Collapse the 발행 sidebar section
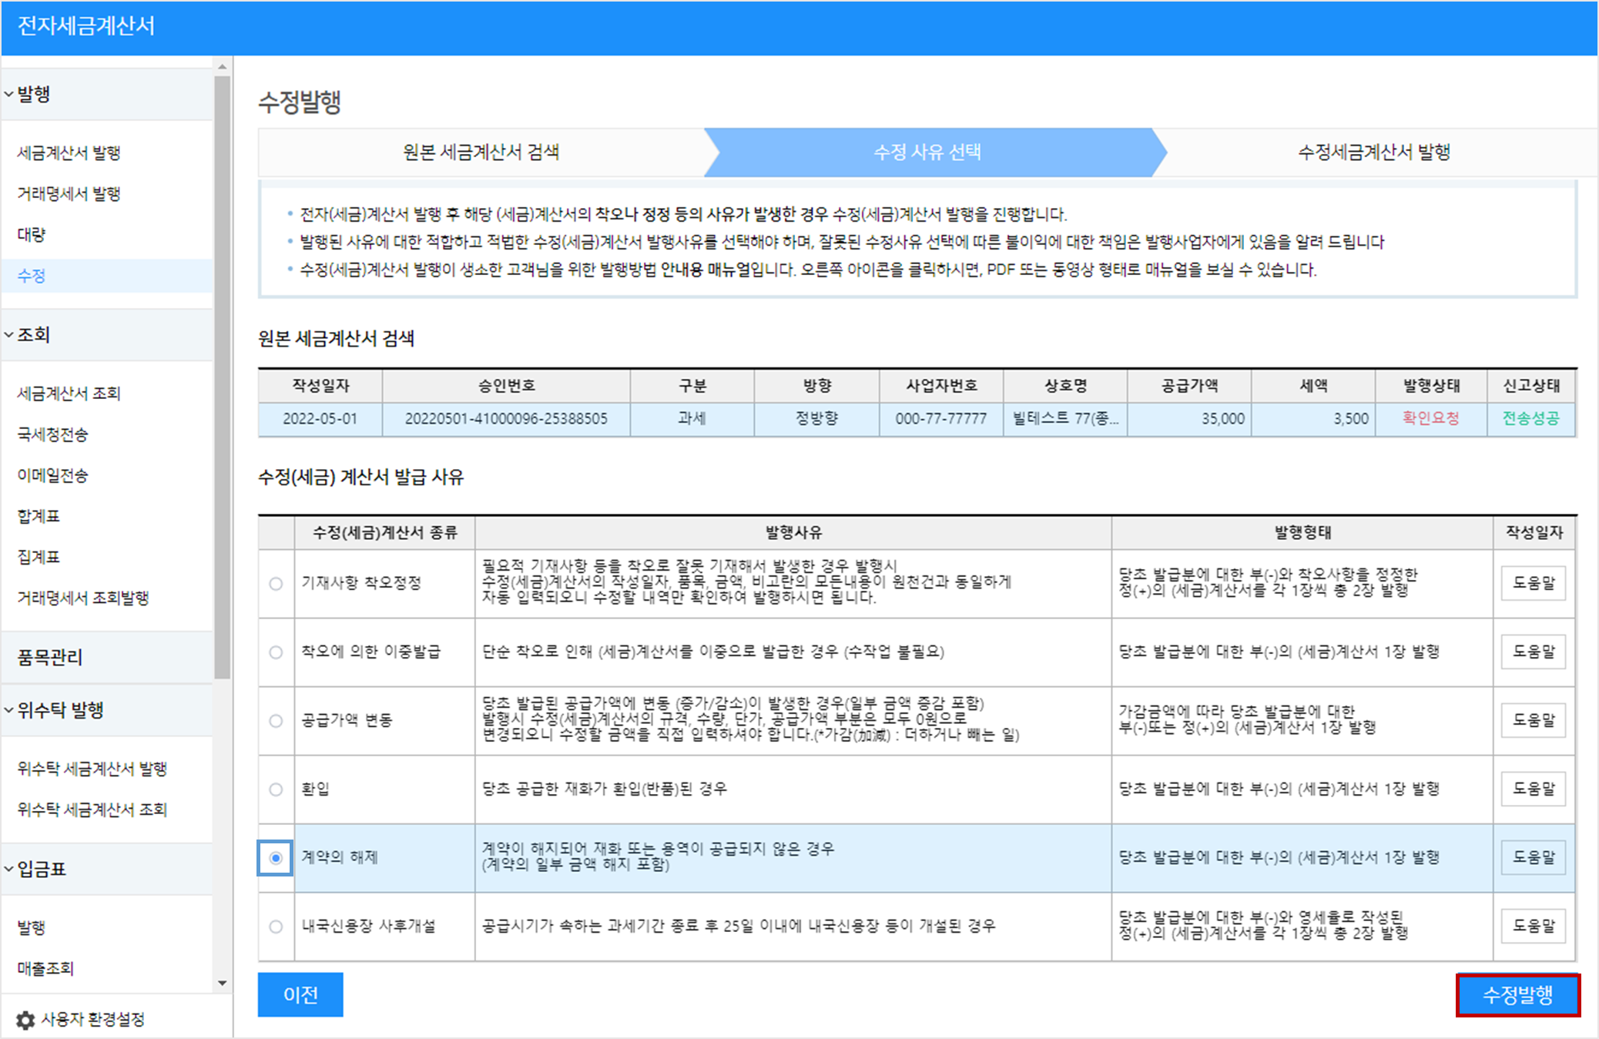This screenshot has width=1599, height=1039. coord(9,94)
